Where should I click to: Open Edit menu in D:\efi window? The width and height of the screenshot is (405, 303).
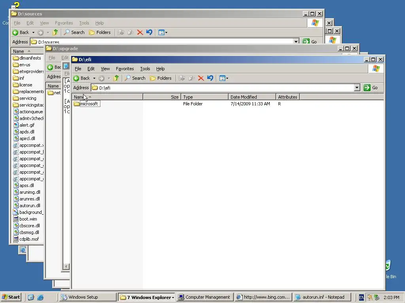(91, 69)
